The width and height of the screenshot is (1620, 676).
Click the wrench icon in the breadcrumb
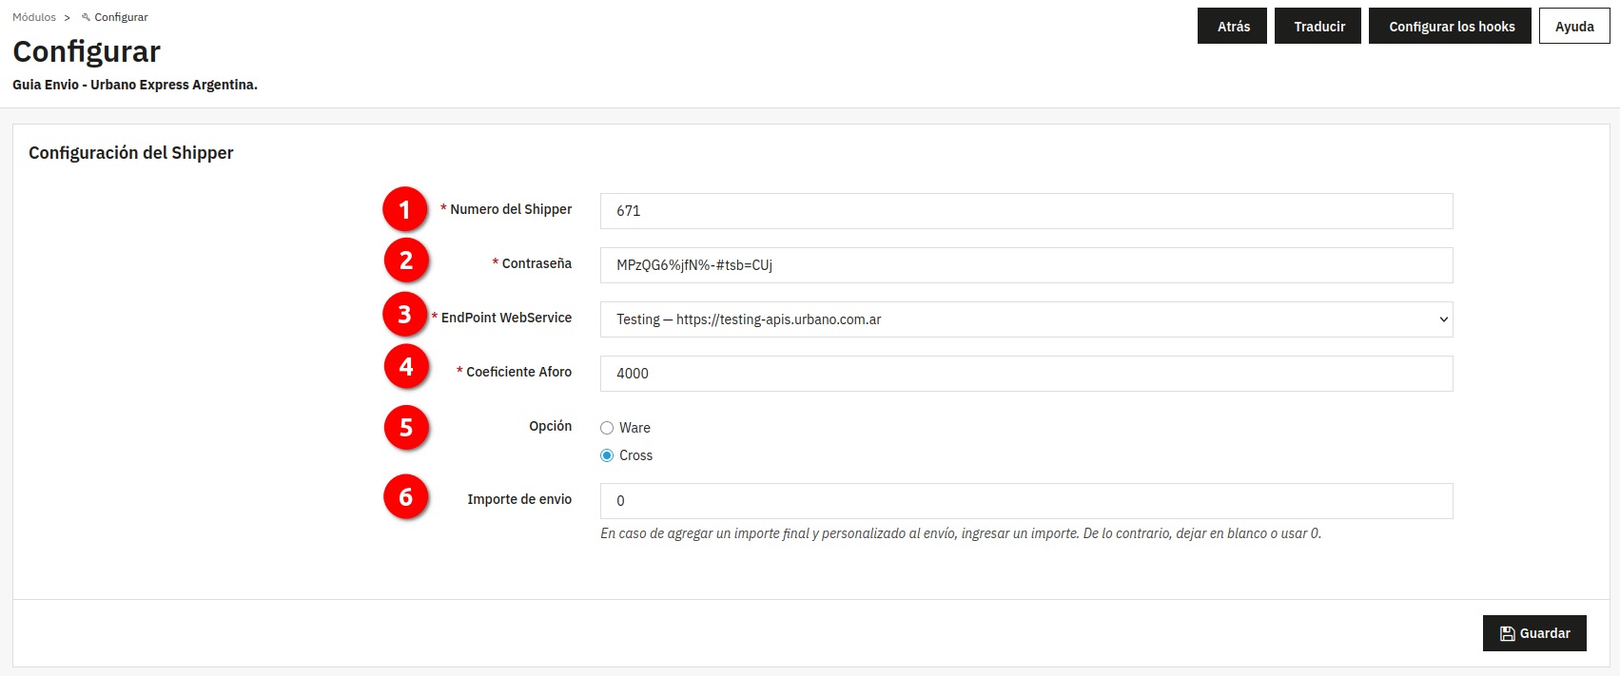click(x=86, y=17)
